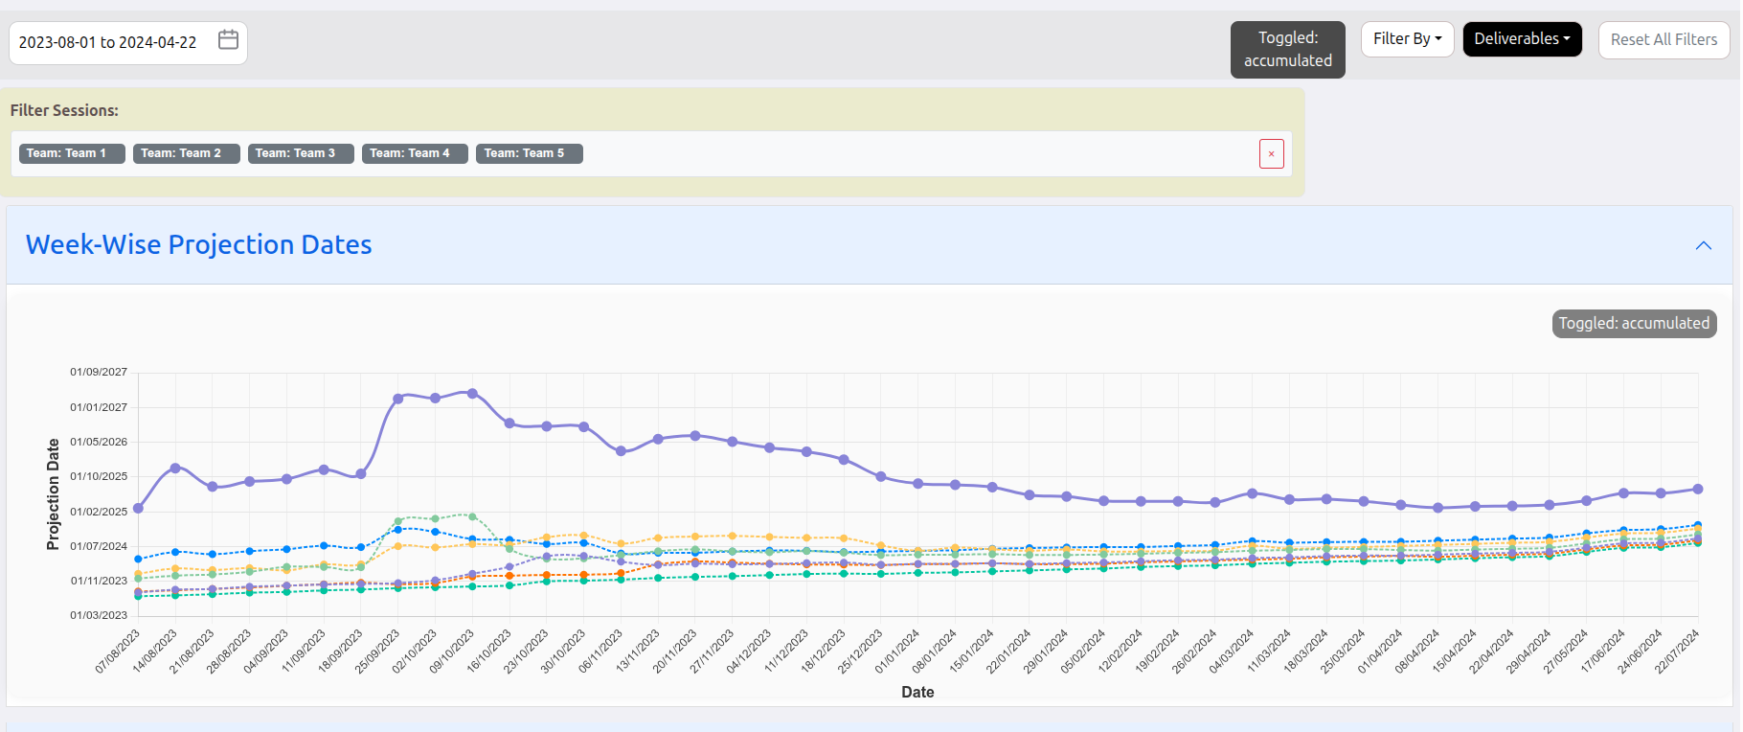This screenshot has height=732, width=1743.
Task: Click the purple line peak at 09/10/2023
Action: click(x=472, y=394)
